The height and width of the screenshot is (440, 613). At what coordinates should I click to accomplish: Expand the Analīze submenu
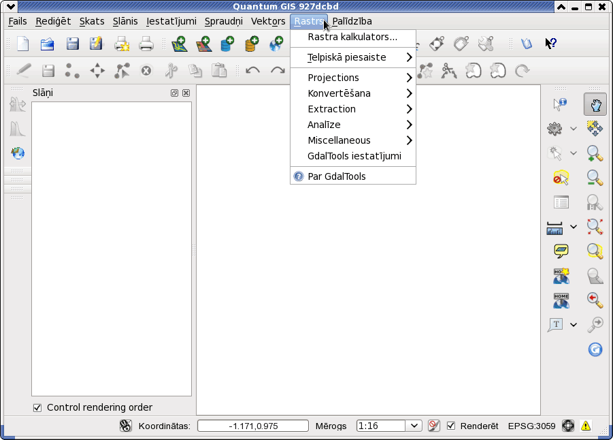coord(353,125)
